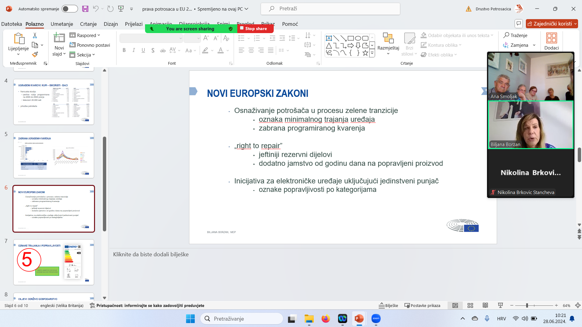The height and width of the screenshot is (327, 582).
Task: Open Firefox from the taskbar
Action: point(326,318)
